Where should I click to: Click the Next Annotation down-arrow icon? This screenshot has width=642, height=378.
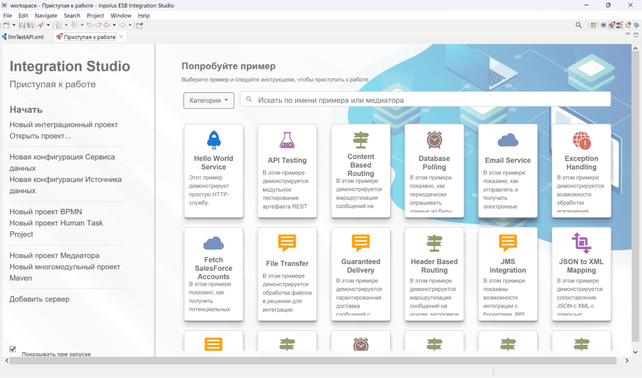click(x=59, y=25)
